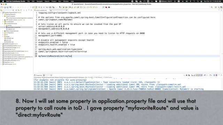The width and height of the screenshot is (223, 125).
Task: Open the Run menu
Action: coord(60,1)
